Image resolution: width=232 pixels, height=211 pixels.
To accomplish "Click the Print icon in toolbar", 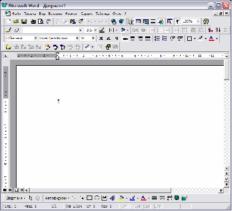I will click(33, 22).
